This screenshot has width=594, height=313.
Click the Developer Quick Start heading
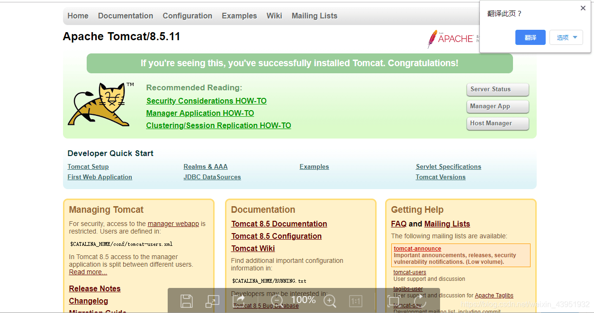pos(110,153)
